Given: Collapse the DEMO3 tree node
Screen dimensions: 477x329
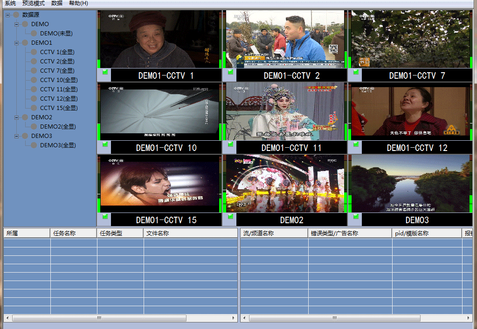Looking at the screenshot, I should click(x=17, y=136).
